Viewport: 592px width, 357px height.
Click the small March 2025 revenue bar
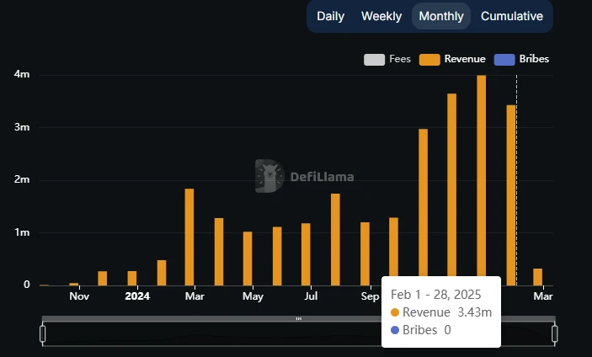[538, 277]
